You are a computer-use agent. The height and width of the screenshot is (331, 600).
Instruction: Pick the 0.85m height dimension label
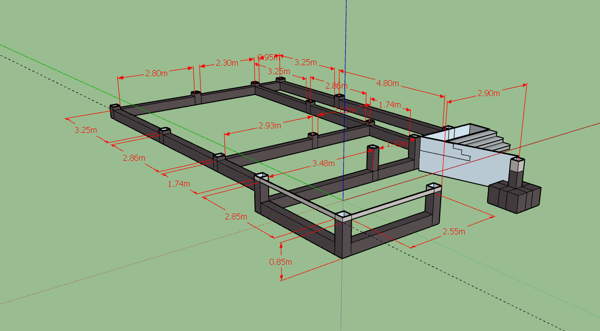pyautogui.click(x=281, y=261)
